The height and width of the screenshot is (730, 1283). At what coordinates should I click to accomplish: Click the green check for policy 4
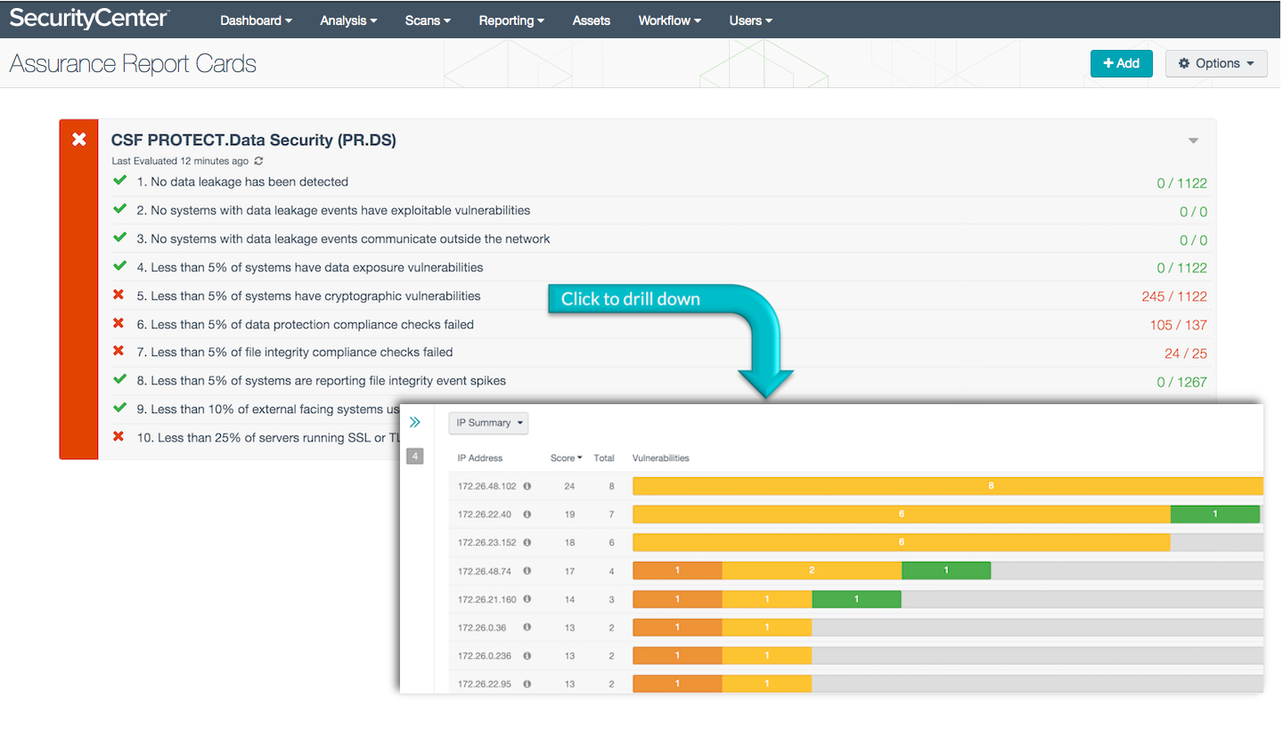119,266
